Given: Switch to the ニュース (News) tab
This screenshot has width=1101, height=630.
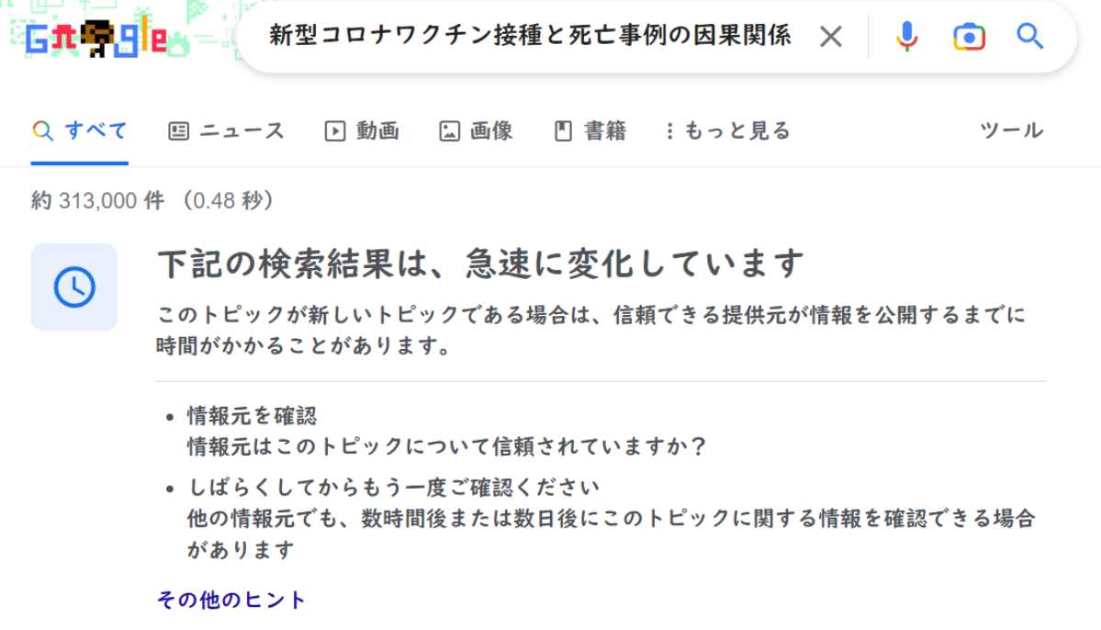Looking at the screenshot, I should pos(227,131).
